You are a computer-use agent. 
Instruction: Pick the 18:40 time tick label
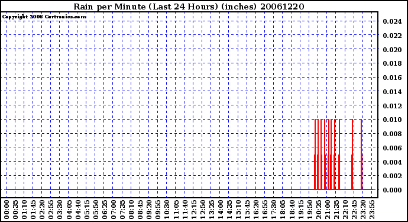click(292, 210)
